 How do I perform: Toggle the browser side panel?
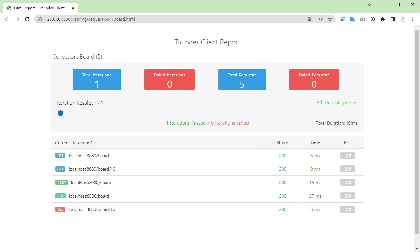click(393, 19)
